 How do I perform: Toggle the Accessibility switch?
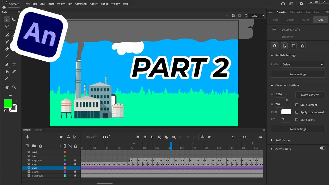(x=323, y=148)
